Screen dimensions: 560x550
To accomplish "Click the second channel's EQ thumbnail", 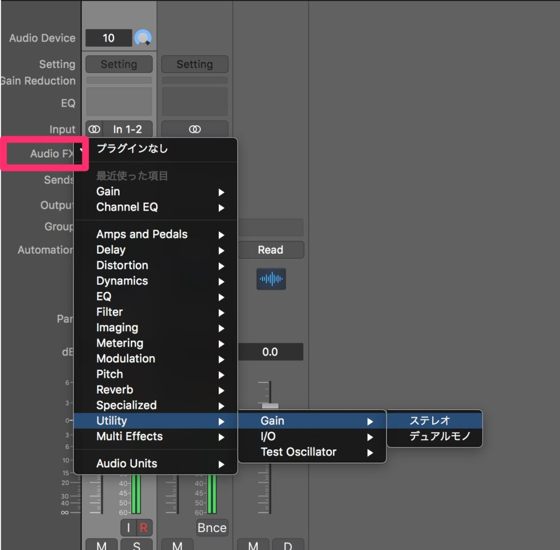I will point(195,102).
